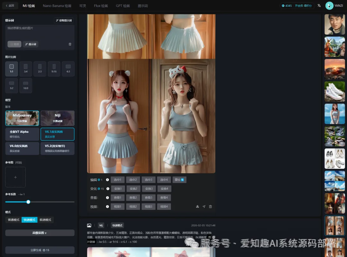Delete the result using the trash icon
The height and width of the screenshot is (257, 347).
point(210,206)
